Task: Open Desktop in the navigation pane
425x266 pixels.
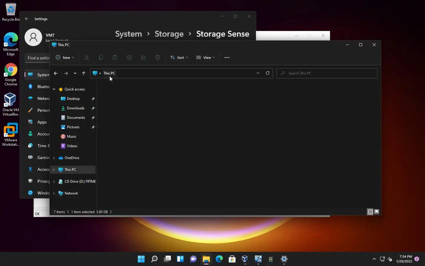Action: (x=73, y=99)
